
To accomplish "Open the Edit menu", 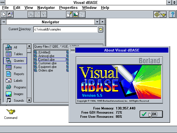I will (17, 8).
